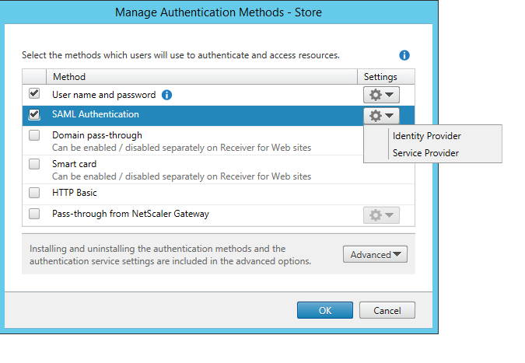The width and height of the screenshot is (525, 363).
Task: Select the HTTP Basic row
Action: (x=194, y=193)
